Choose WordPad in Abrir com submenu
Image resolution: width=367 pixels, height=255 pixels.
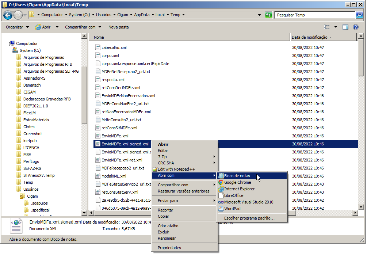[252, 209]
